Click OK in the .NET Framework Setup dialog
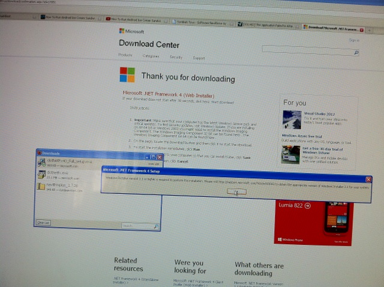The image size is (384, 287). [236, 192]
